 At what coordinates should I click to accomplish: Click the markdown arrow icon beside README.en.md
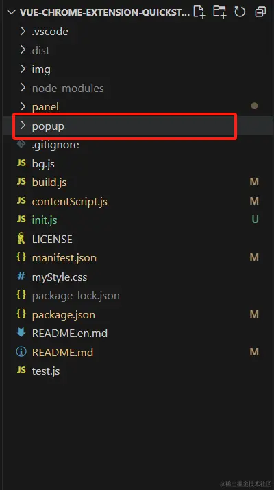[x=21, y=333]
